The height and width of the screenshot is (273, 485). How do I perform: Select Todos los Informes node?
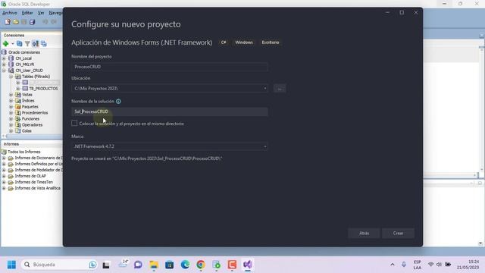tap(24, 152)
